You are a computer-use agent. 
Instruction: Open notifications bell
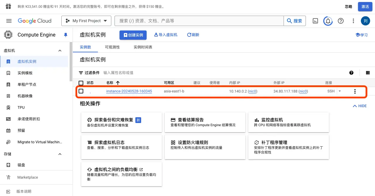click(x=328, y=21)
